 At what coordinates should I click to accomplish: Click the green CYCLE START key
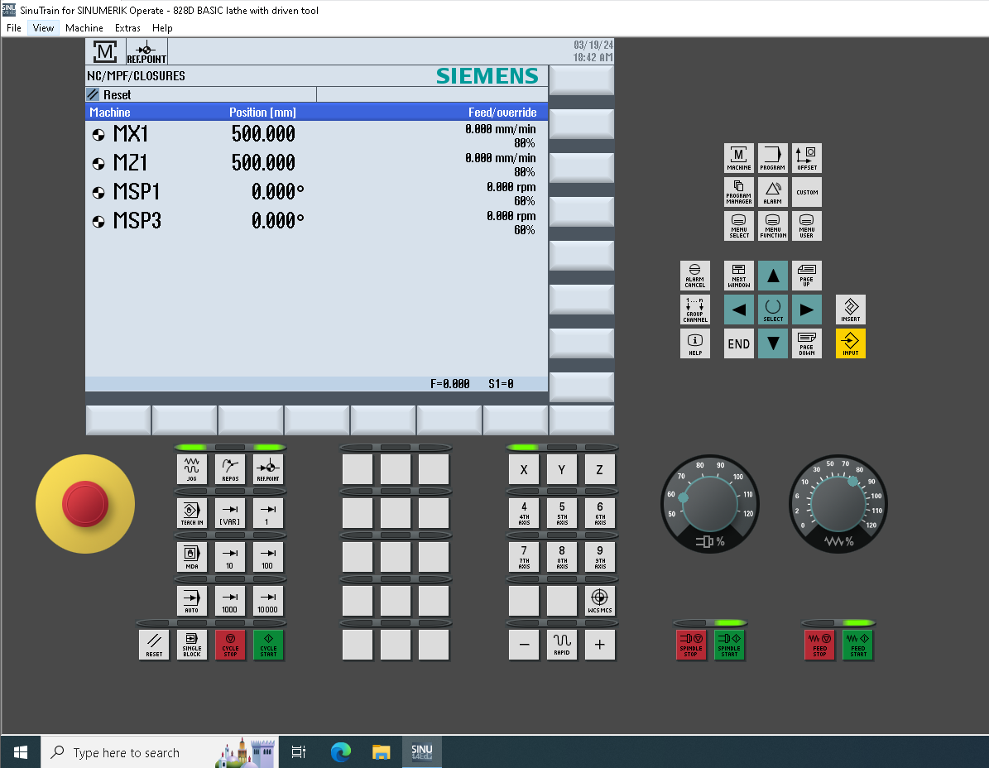click(268, 645)
